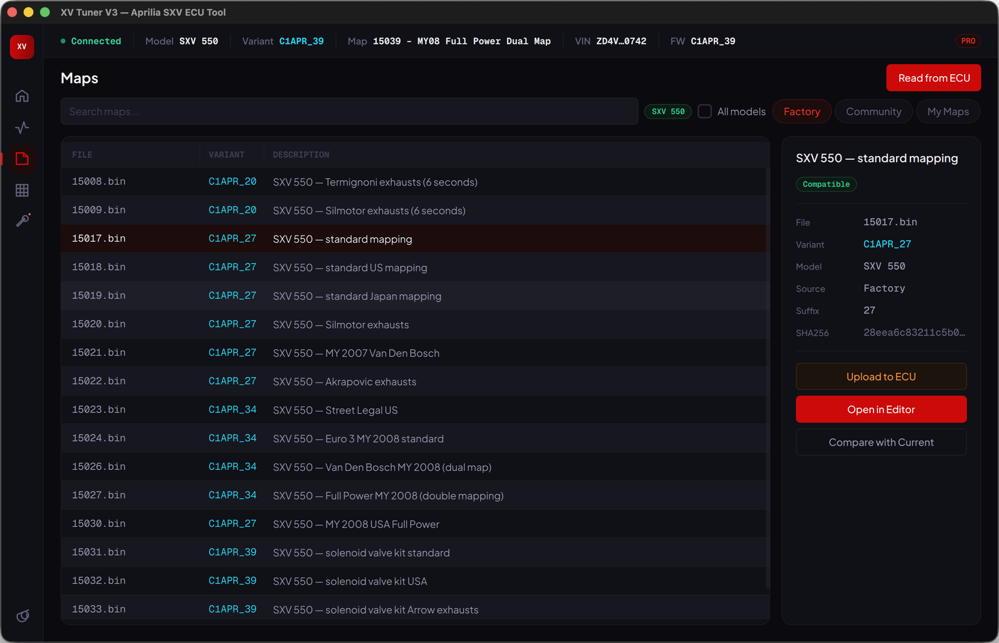This screenshot has width=999, height=643.
Task: Select the 15030.bin USA Full Power row
Action: [413, 524]
